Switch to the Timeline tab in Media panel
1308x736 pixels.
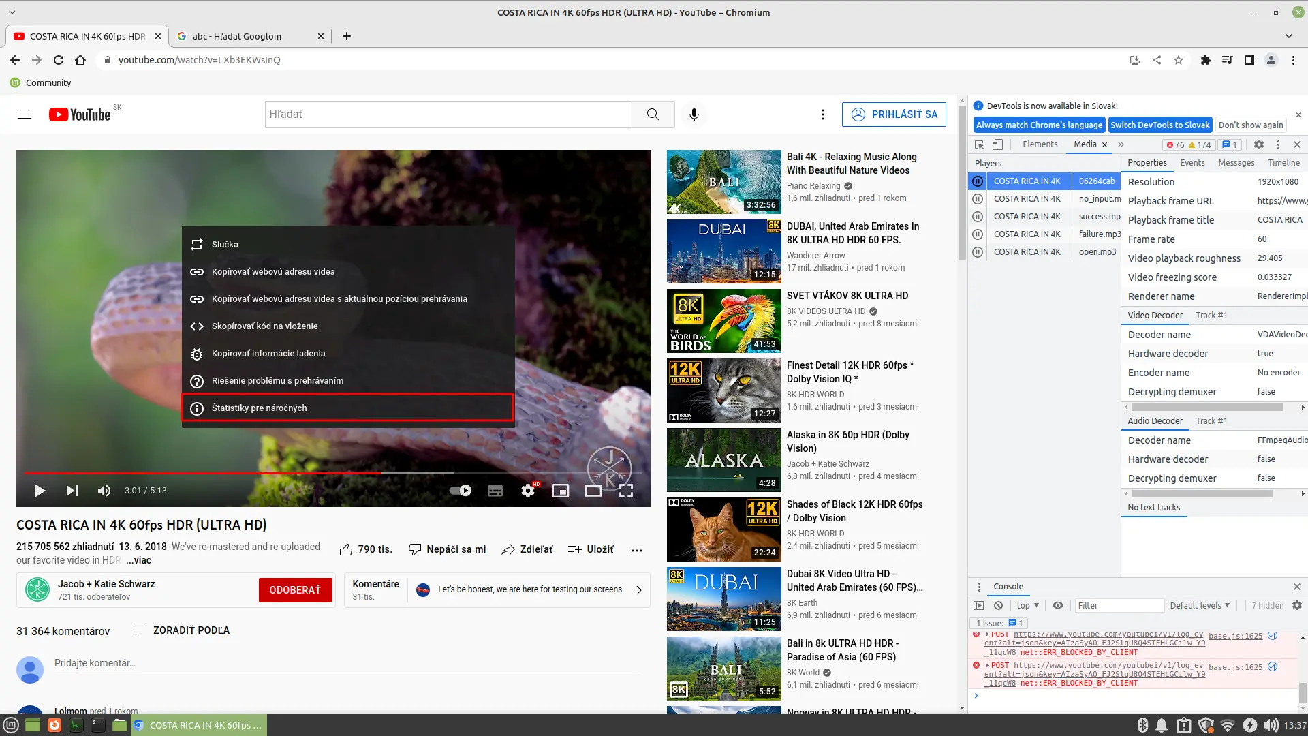pyautogui.click(x=1283, y=163)
